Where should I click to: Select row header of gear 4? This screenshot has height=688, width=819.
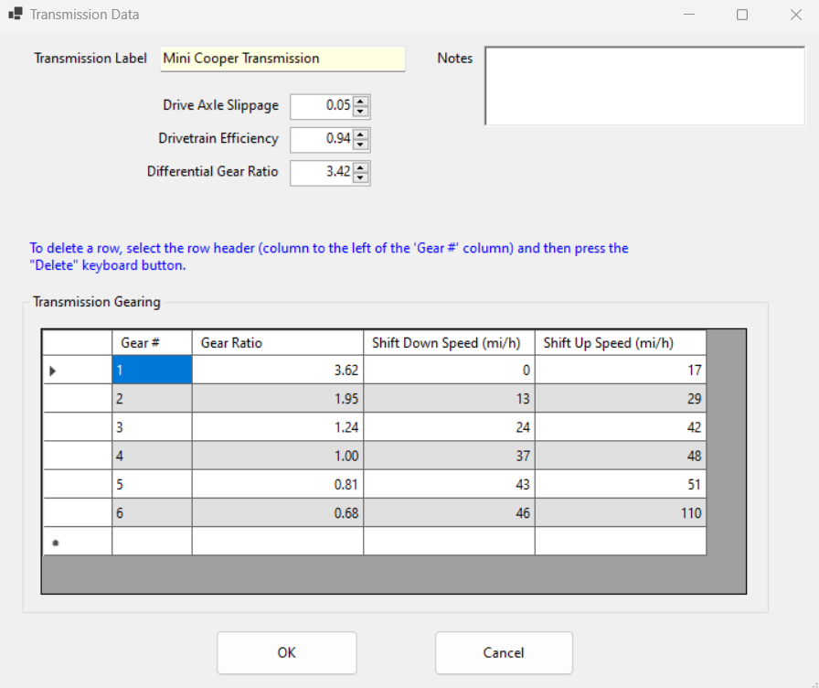[78, 456]
